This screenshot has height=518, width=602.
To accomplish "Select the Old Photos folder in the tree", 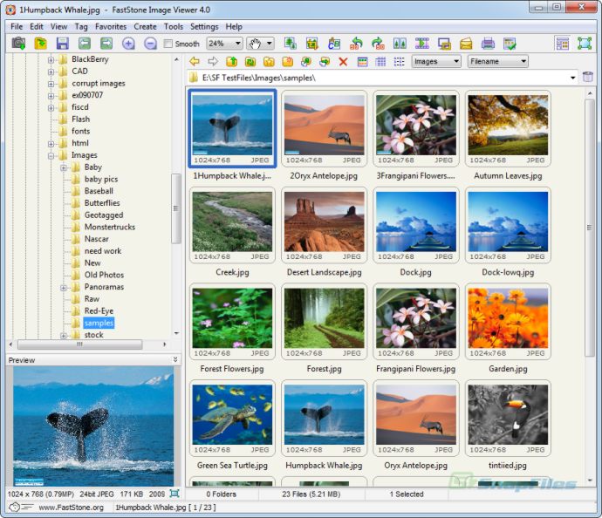I will coord(104,275).
